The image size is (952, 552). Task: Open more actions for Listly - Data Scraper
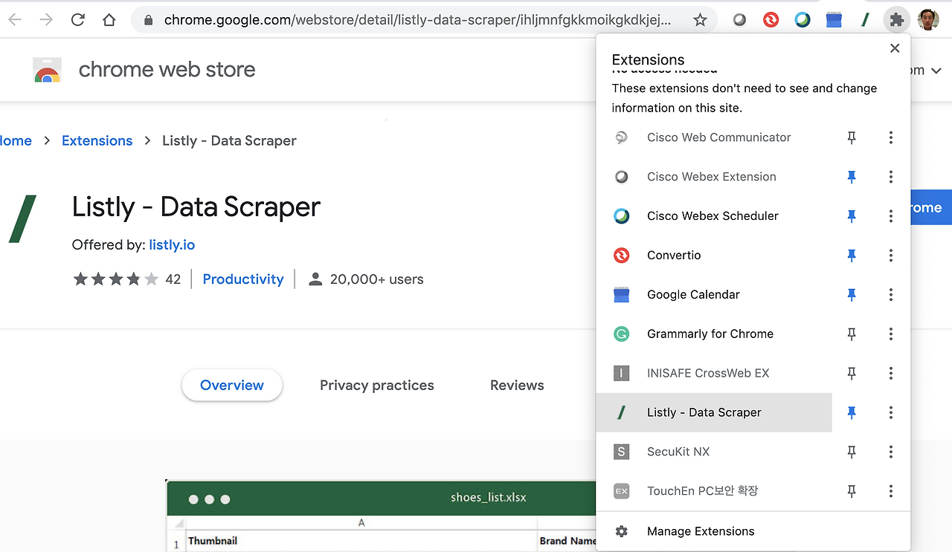pyautogui.click(x=890, y=413)
